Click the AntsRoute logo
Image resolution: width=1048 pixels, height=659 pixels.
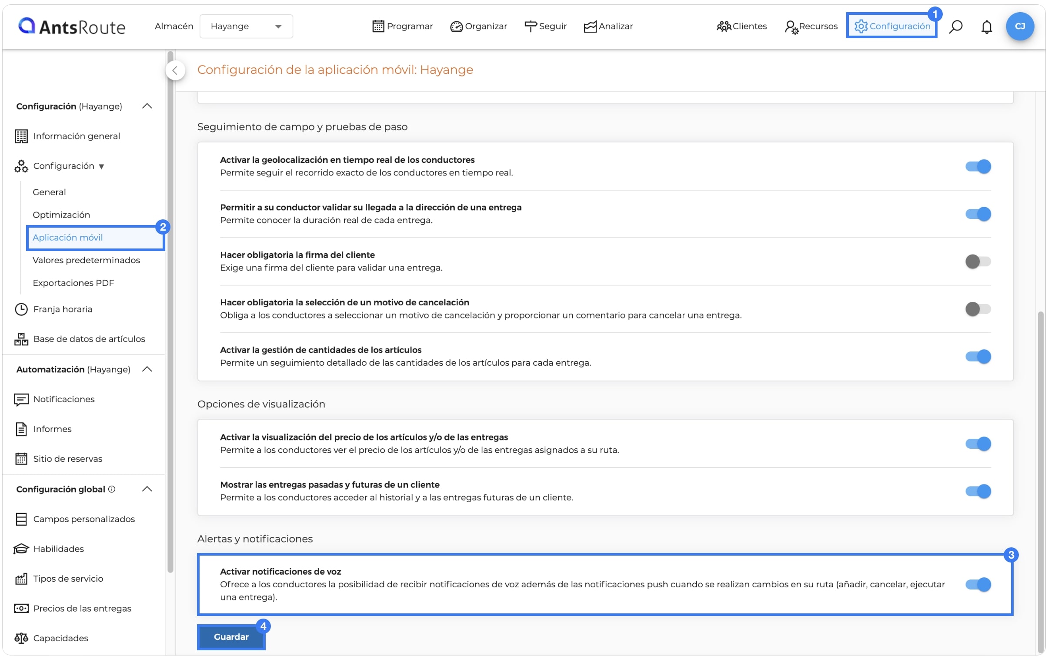point(72,26)
